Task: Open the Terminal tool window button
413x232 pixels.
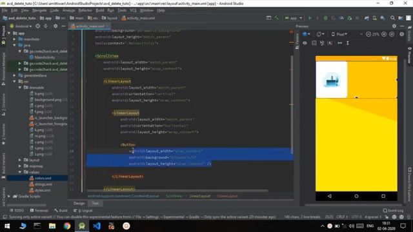Action: (39, 211)
